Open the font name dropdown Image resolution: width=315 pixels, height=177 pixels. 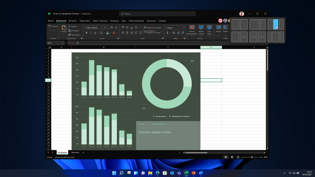tap(101, 27)
